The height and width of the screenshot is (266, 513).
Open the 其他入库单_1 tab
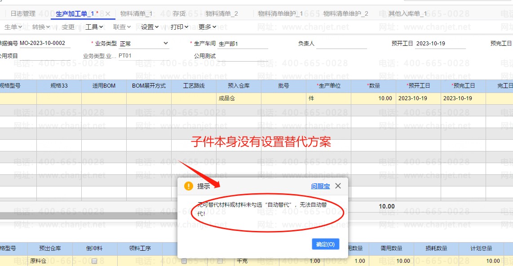[407, 14]
